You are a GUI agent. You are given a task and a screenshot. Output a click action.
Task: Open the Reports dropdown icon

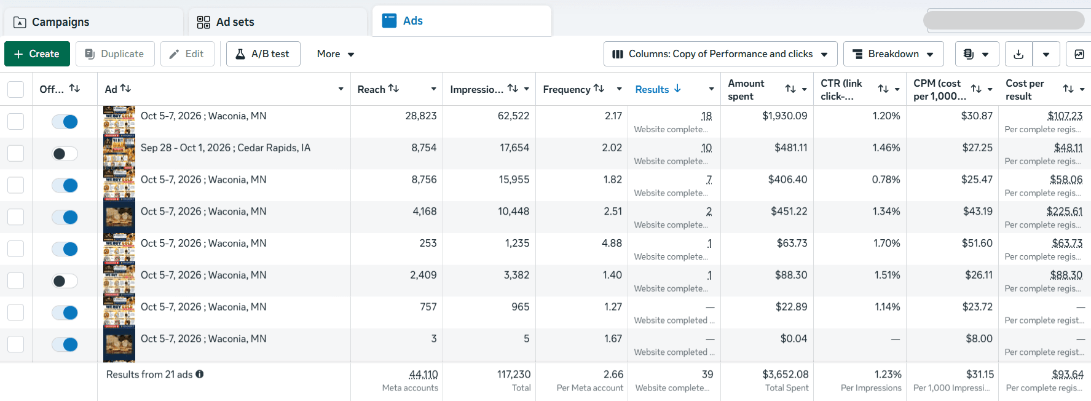(x=977, y=54)
